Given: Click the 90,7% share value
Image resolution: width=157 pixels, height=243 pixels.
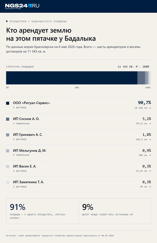Looking at the screenshot, I should click(x=145, y=103).
